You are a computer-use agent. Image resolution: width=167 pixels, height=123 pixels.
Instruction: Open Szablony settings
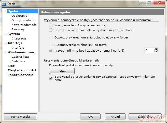[x=18, y=29]
